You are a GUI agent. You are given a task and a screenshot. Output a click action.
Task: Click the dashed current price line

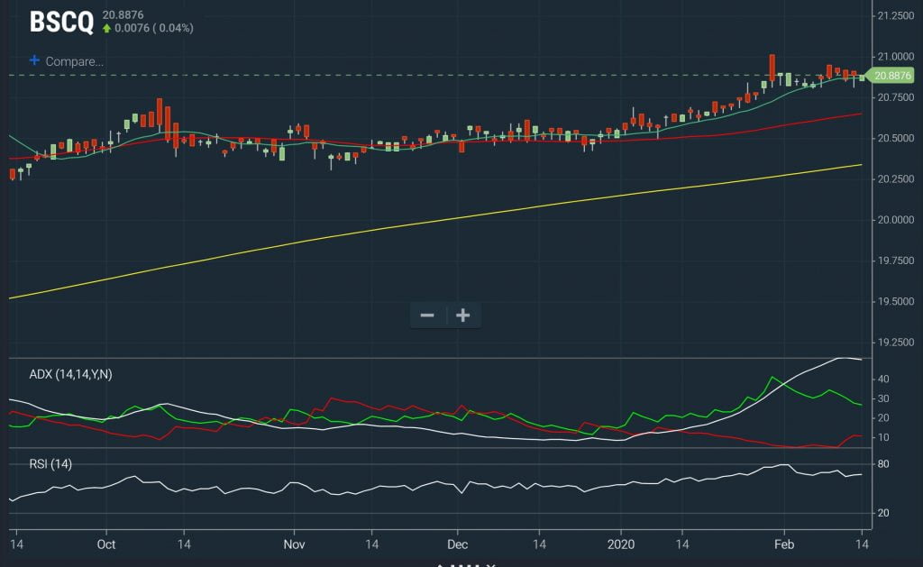point(361,74)
